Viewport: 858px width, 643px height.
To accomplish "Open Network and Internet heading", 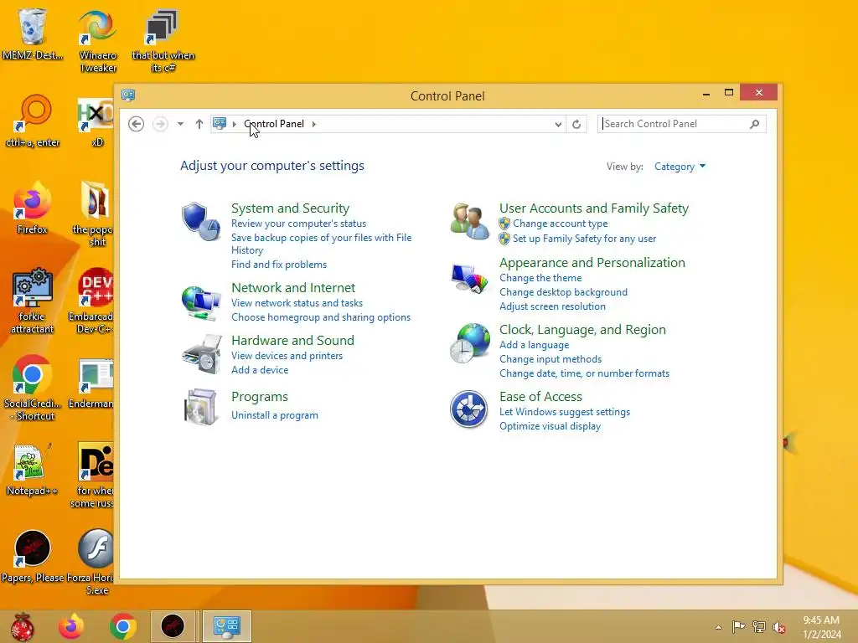I will tap(293, 288).
